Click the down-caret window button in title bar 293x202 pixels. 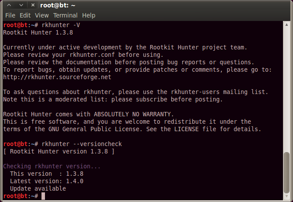click(x=21, y=5)
